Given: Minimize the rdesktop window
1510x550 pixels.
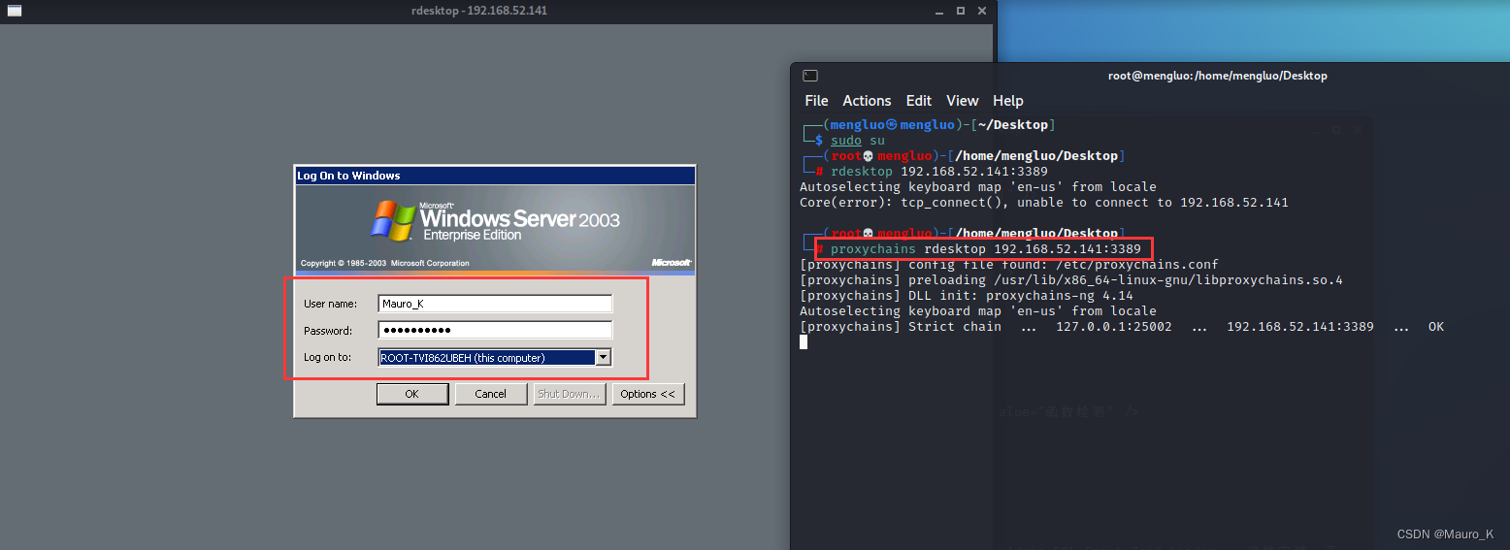Looking at the screenshot, I should tap(938, 11).
